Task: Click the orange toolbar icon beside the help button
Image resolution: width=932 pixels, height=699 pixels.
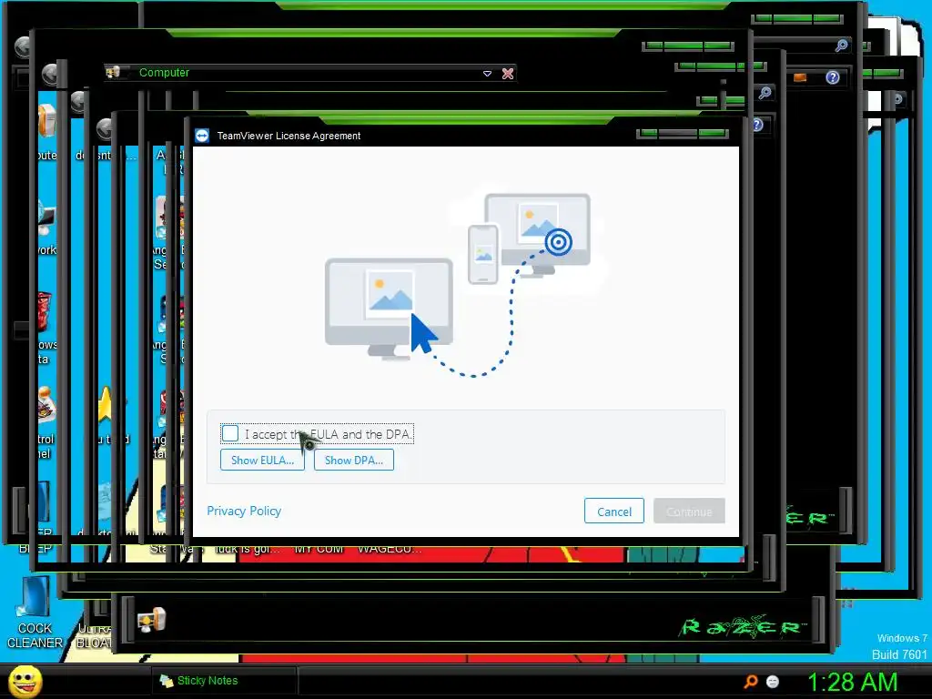Action: coord(800,77)
